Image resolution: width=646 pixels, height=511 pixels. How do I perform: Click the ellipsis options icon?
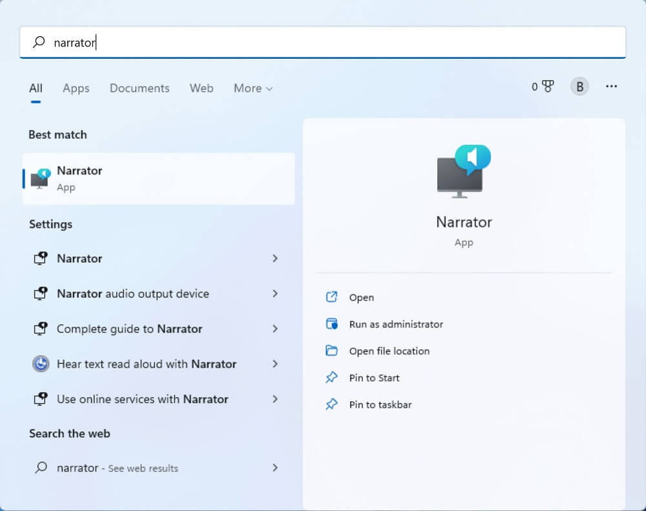[x=611, y=86]
